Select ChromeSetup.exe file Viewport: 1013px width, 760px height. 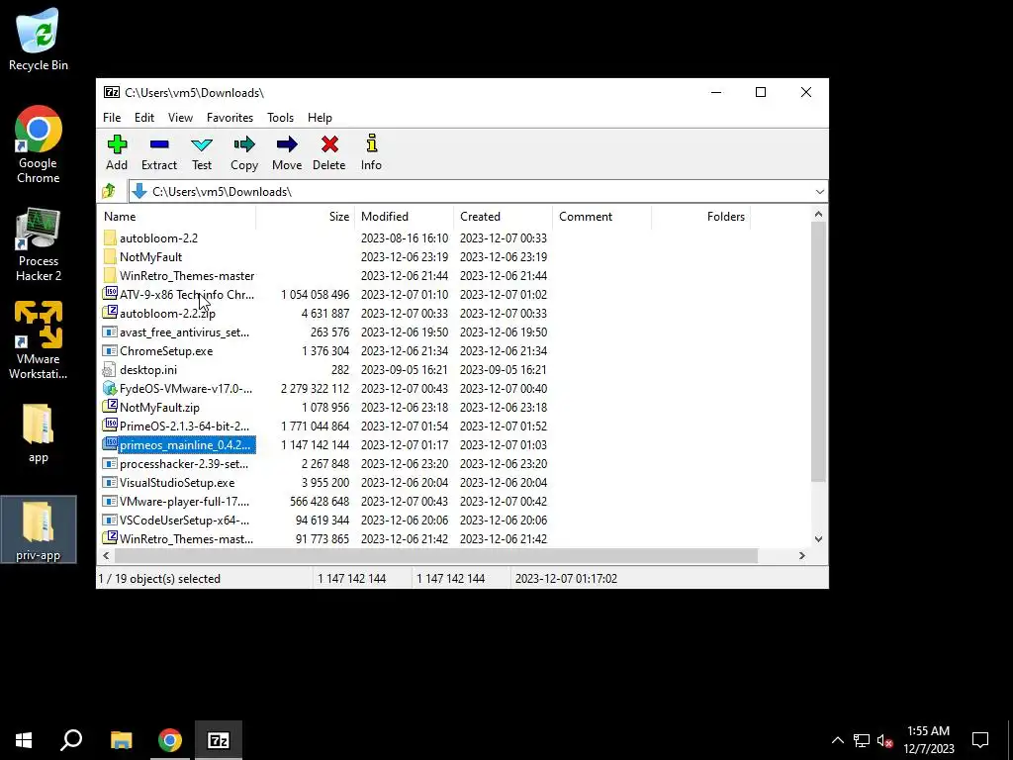[166, 351]
